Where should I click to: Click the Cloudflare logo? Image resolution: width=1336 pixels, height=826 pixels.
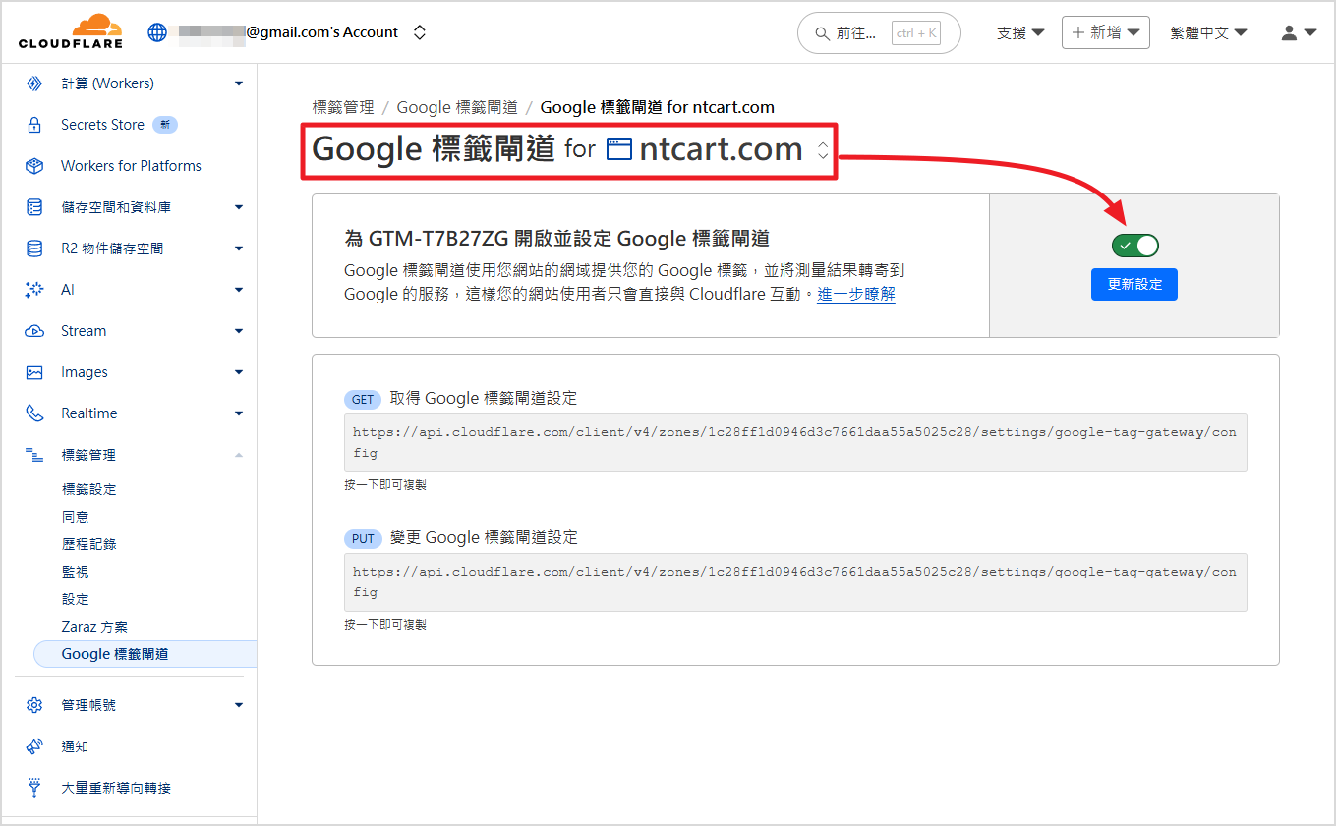coord(71,31)
